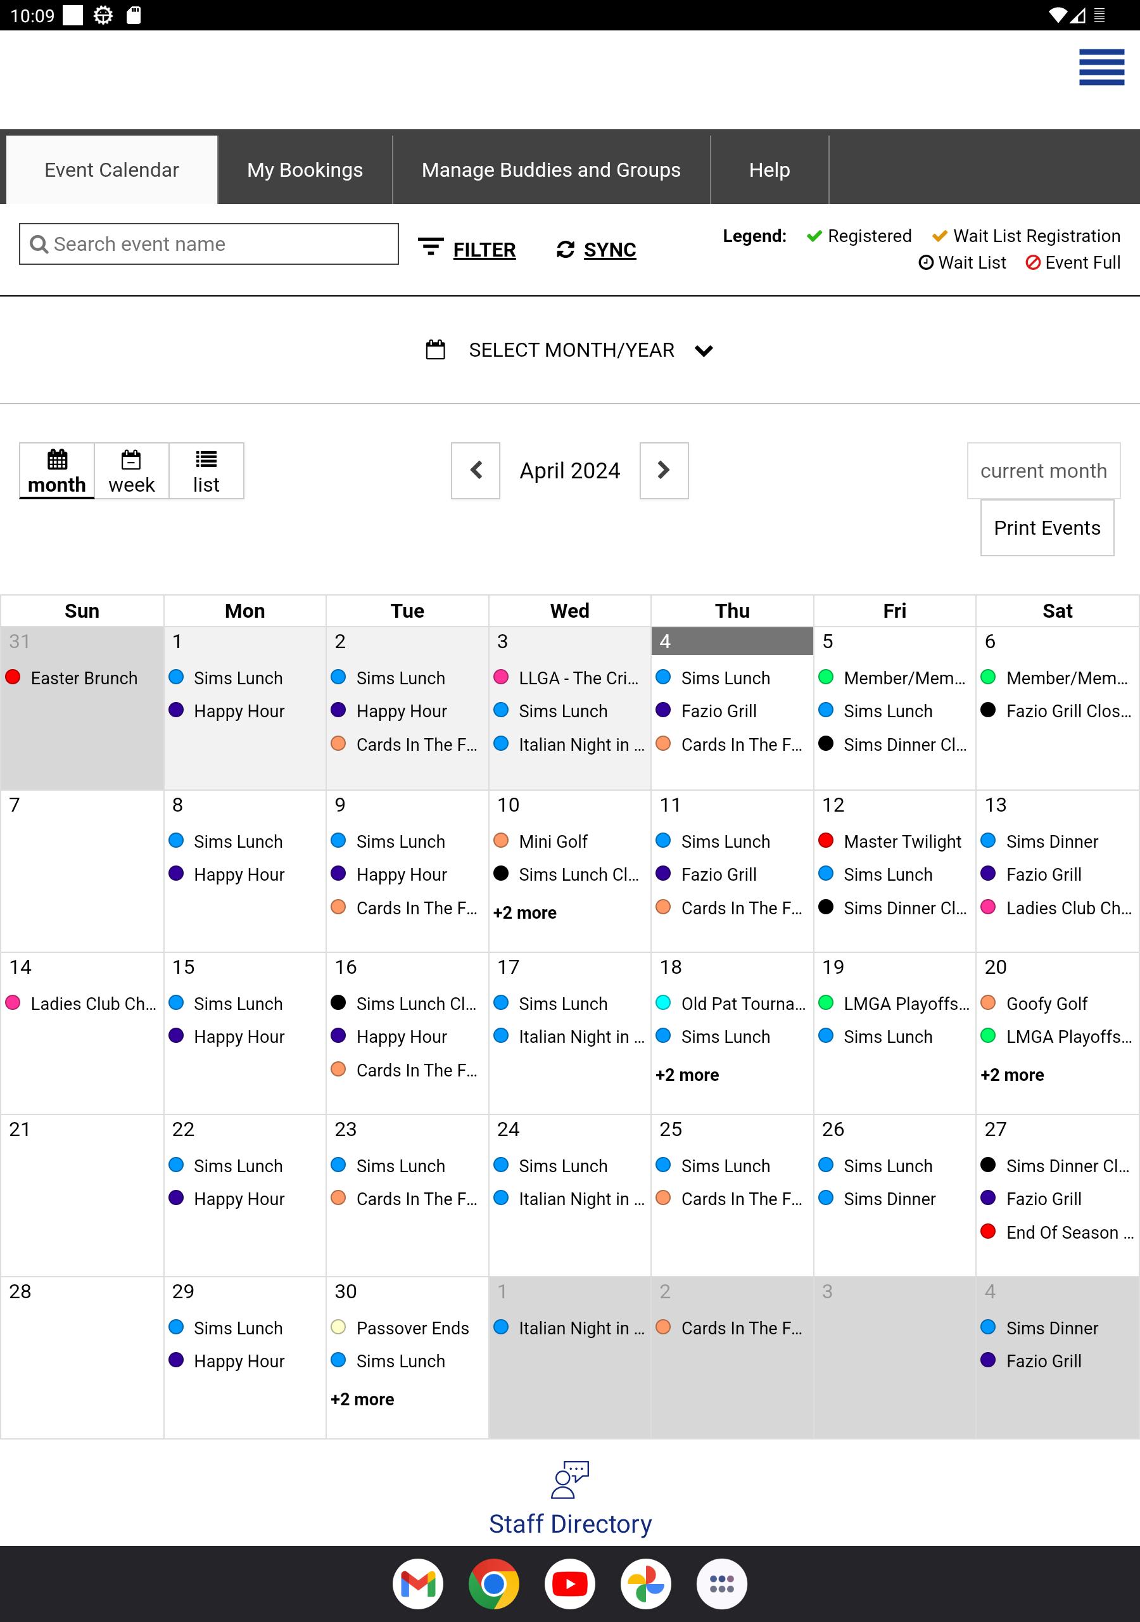Open Sims Dinner Closed event on April 27
This screenshot has width=1140, height=1622.
point(1067,1166)
